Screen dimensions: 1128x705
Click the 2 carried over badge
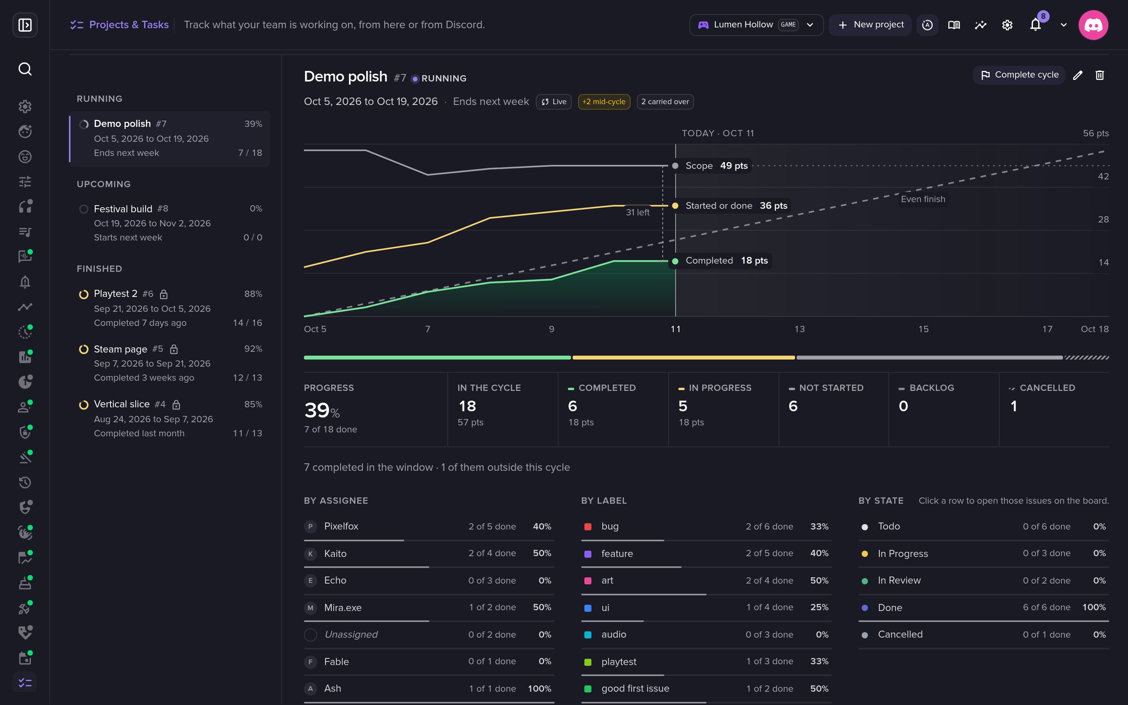click(x=665, y=102)
